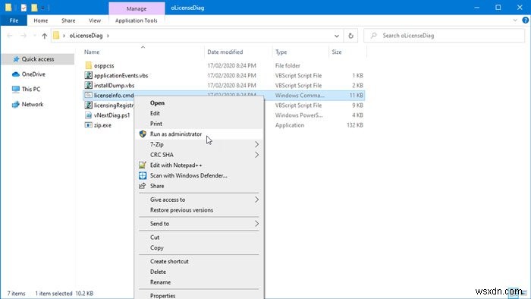Sort by the Name column header

click(x=92, y=52)
